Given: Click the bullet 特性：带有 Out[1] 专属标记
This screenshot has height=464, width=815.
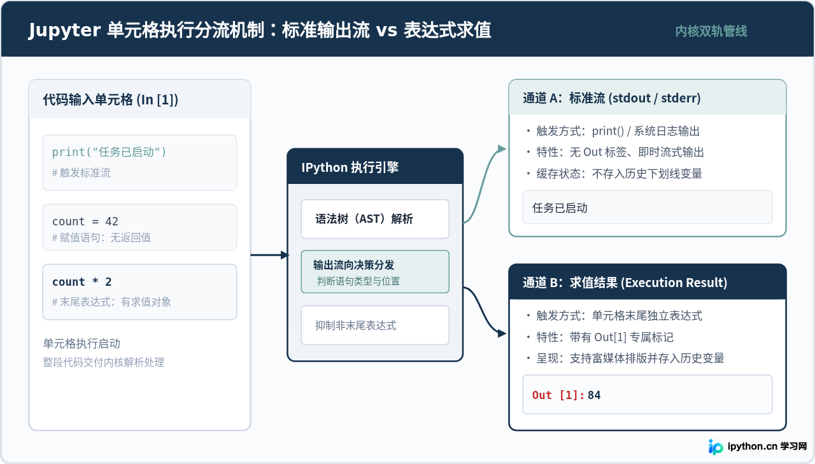Looking at the screenshot, I should click(x=599, y=337).
